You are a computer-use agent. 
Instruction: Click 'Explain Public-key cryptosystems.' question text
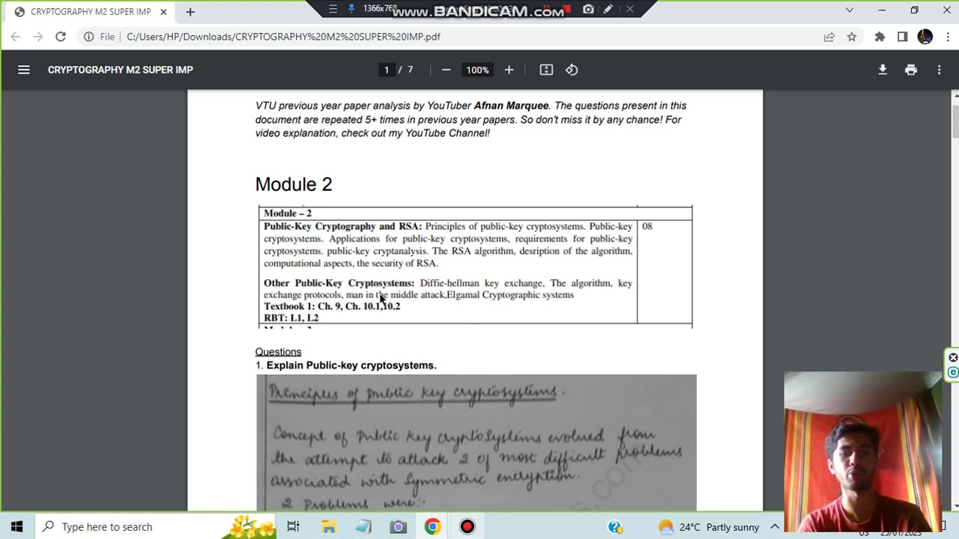coord(351,365)
